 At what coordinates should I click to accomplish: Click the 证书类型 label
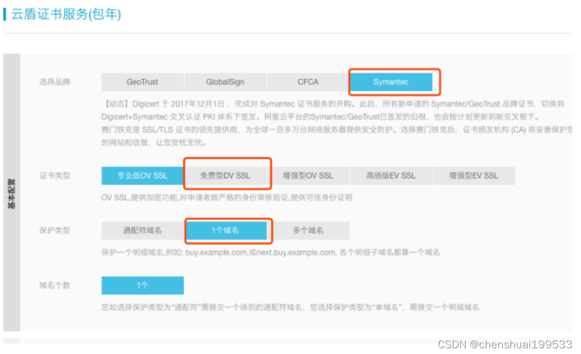click(x=55, y=175)
